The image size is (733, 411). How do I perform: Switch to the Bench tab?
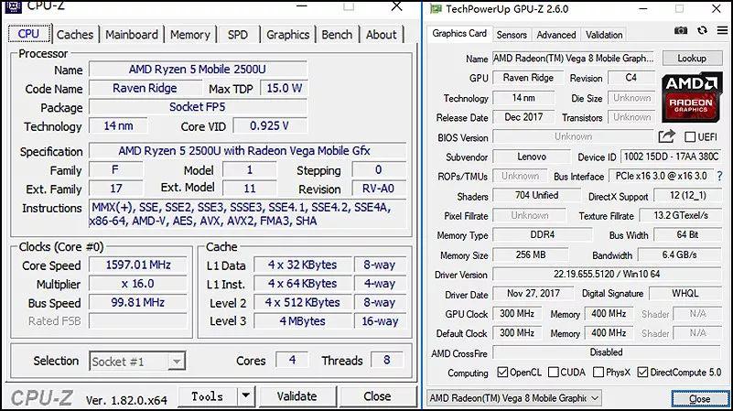pyautogui.click(x=337, y=35)
